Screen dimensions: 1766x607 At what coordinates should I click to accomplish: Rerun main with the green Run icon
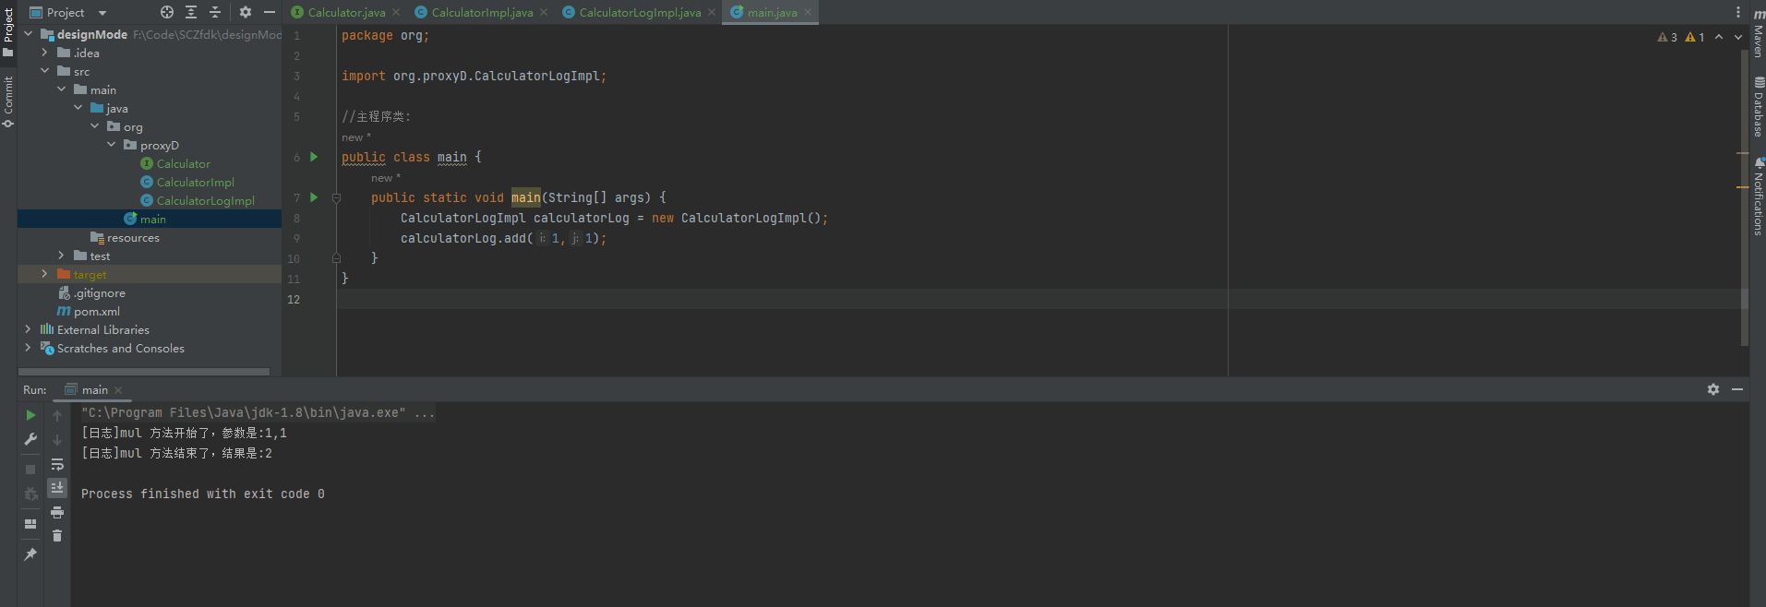[x=30, y=415]
